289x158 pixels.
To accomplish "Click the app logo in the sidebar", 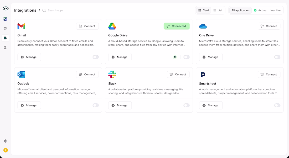I will click(6, 8).
